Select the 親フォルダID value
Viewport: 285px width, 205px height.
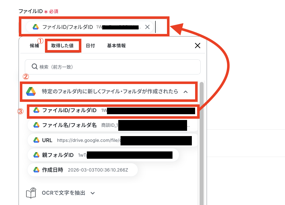pos(103,155)
